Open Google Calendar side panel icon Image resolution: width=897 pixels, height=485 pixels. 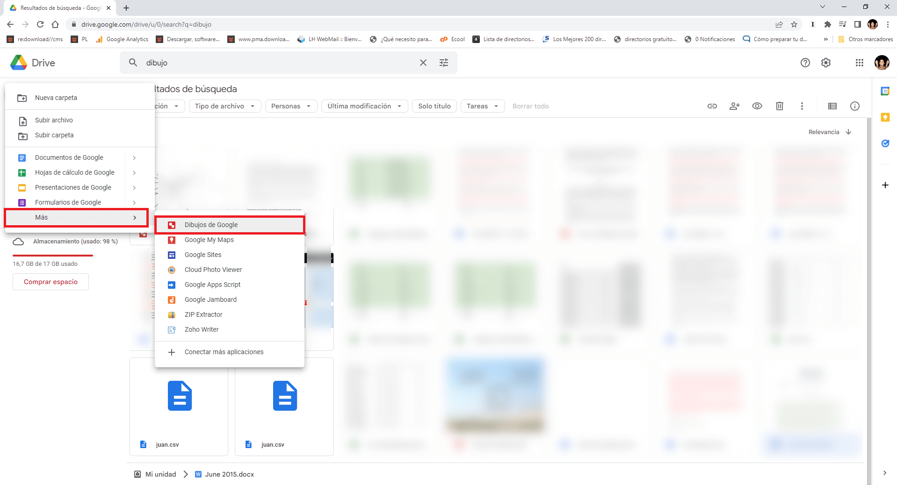[885, 91]
